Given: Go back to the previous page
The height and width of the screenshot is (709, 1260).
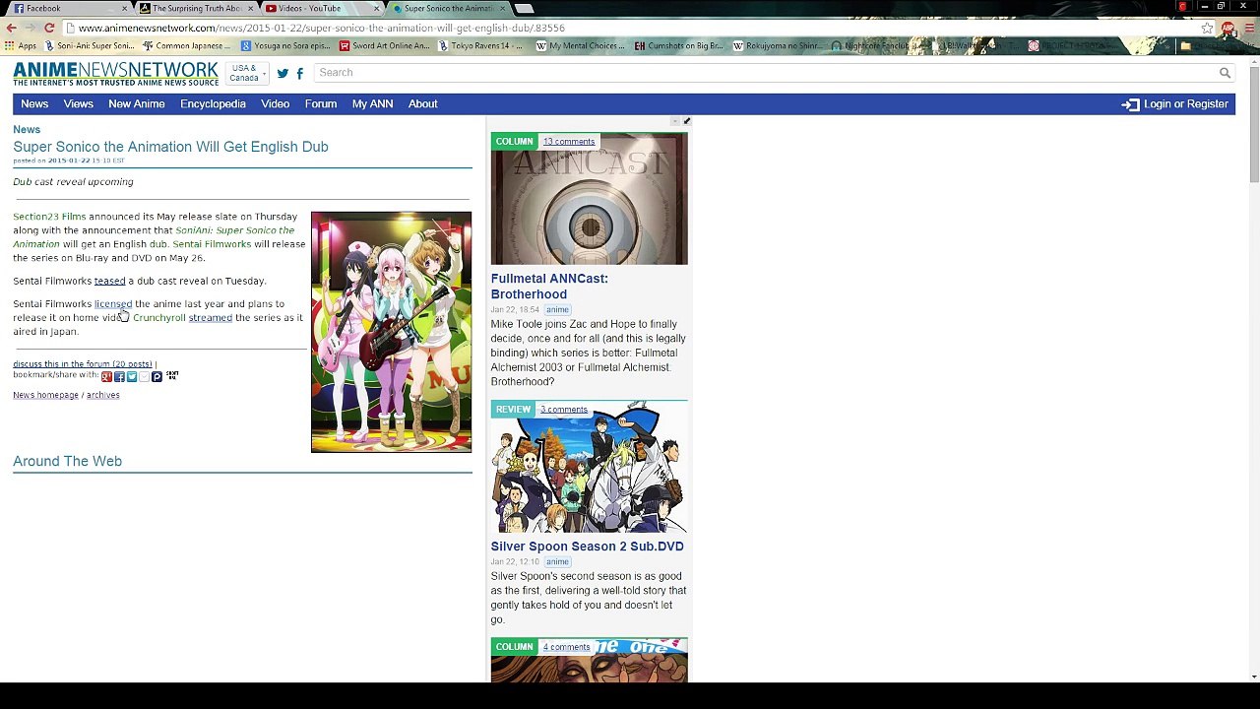Looking at the screenshot, I should (x=12, y=28).
